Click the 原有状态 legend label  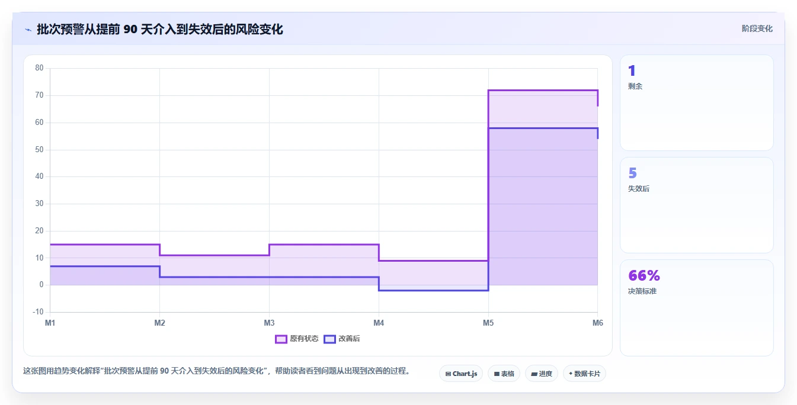(x=304, y=339)
